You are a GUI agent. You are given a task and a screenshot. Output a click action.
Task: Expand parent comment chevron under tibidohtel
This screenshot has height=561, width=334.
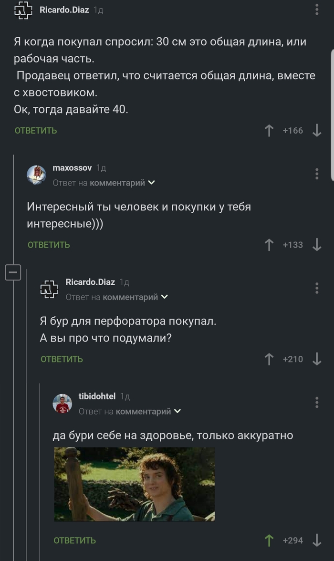177,411
